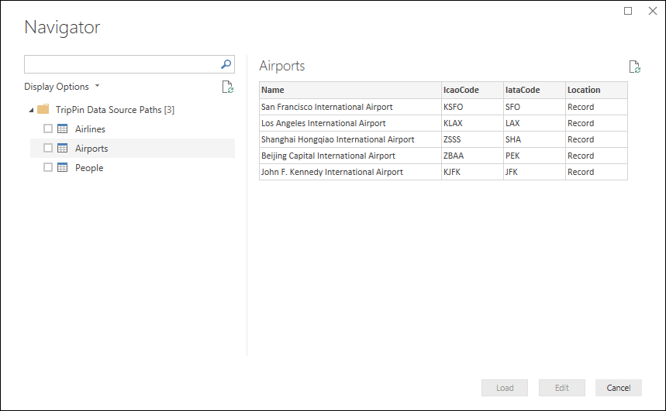
Task: Click the TripPin folder icon
Action: [43, 109]
